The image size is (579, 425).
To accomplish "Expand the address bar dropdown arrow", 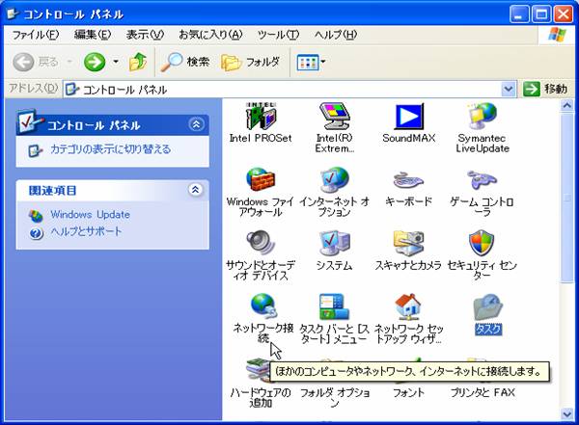I will pos(509,90).
